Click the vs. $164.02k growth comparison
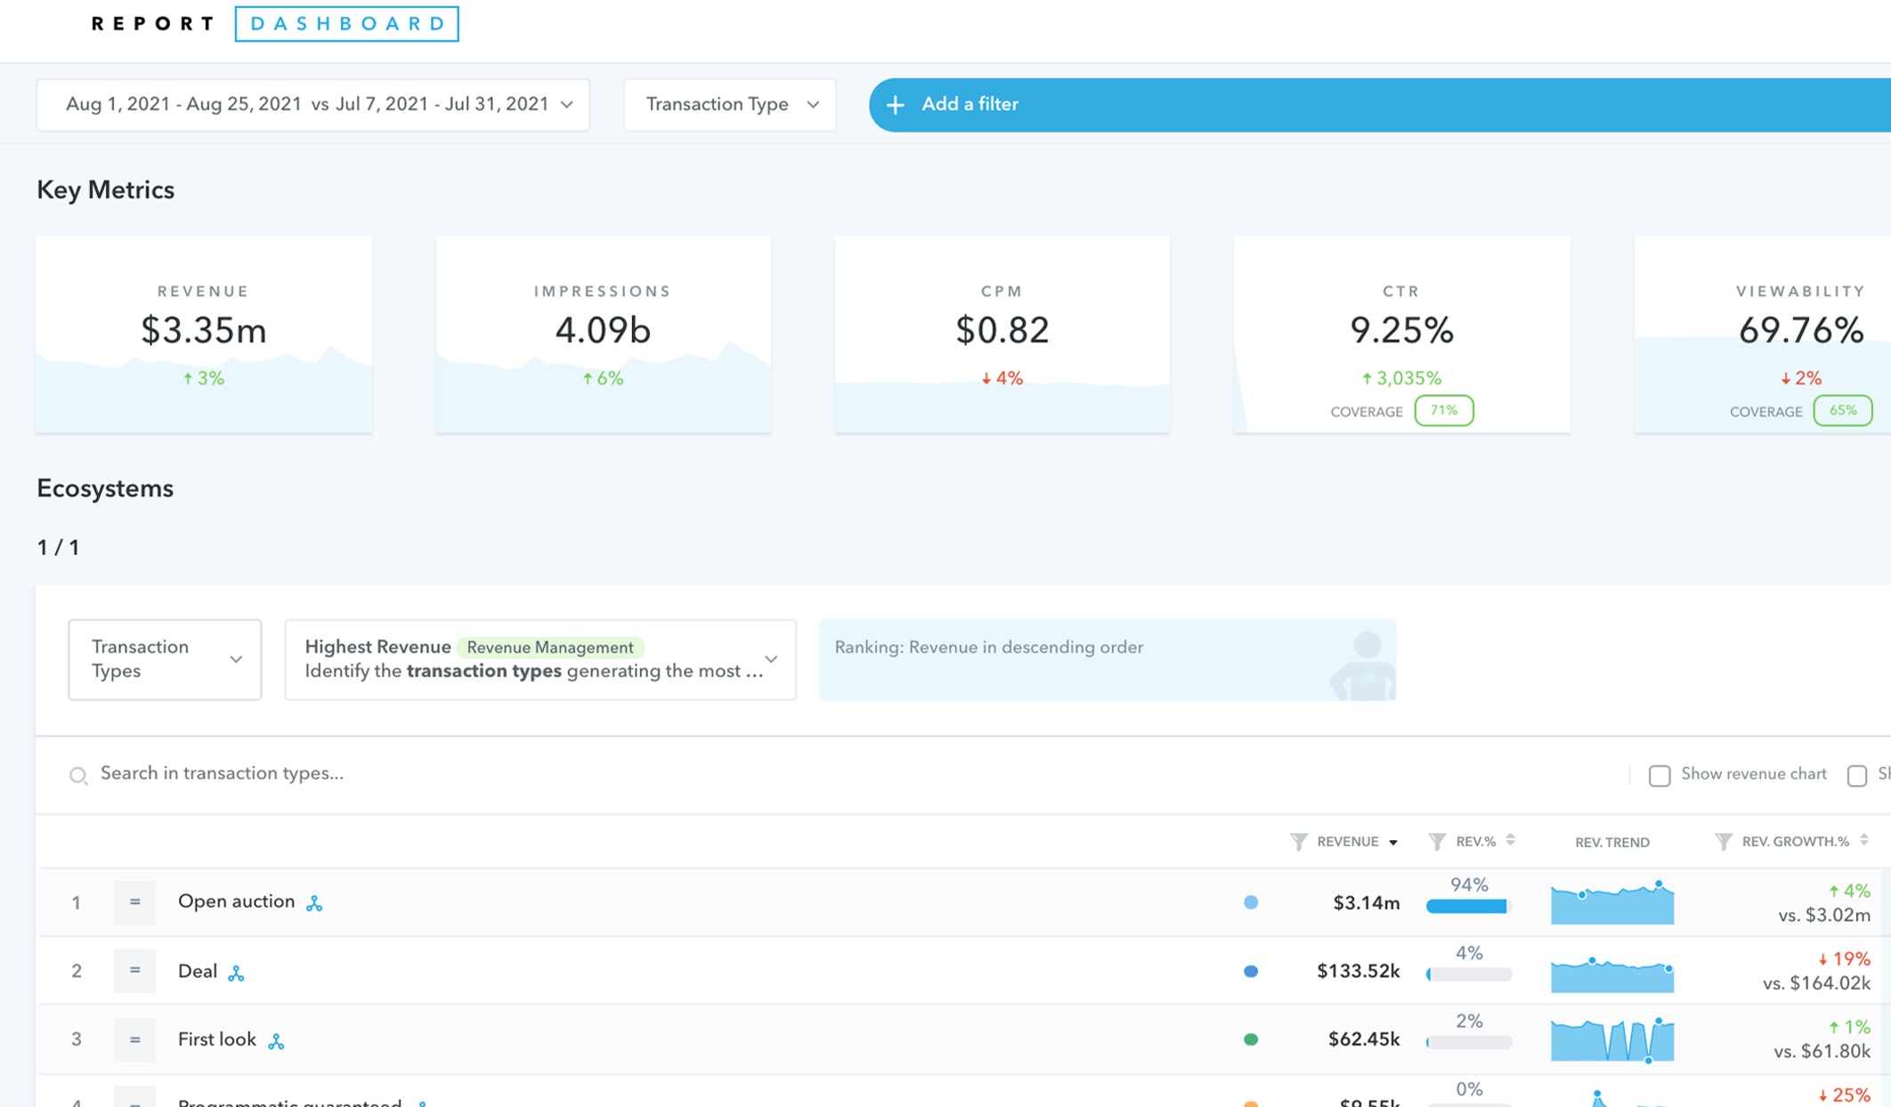 pos(1817,983)
